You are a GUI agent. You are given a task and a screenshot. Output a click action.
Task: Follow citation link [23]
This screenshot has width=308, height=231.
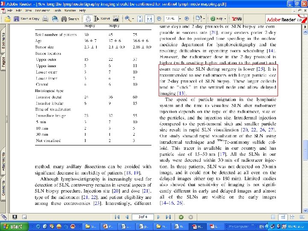point(98,203)
